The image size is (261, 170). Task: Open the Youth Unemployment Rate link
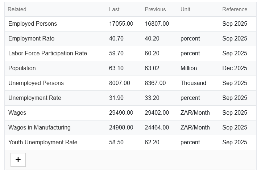[43, 143]
